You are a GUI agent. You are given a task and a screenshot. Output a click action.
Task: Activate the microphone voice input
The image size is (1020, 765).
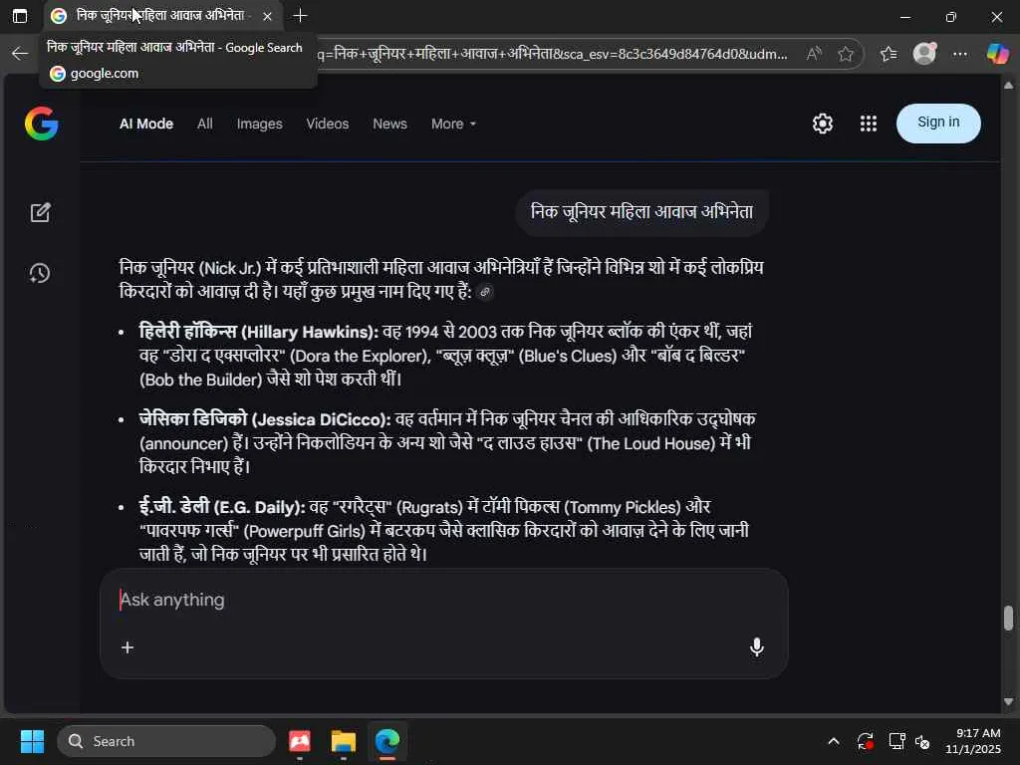pos(756,647)
